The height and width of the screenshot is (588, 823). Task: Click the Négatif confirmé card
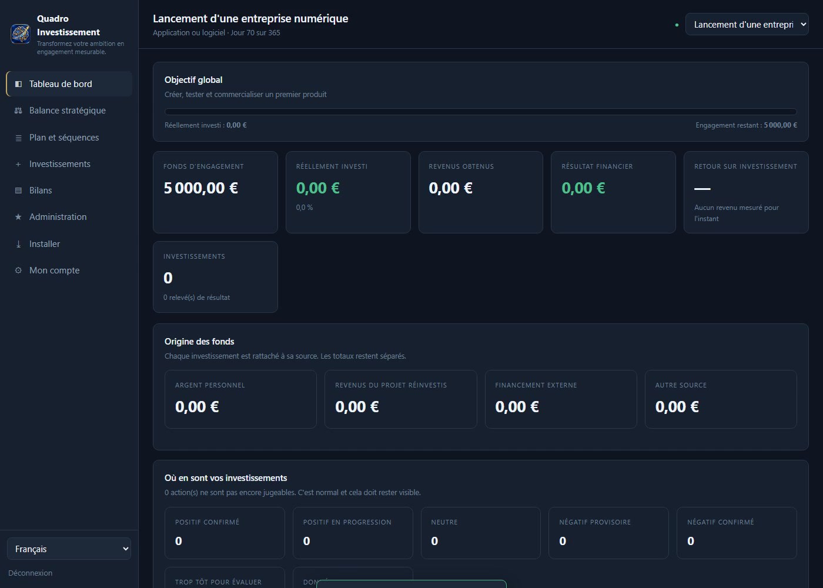pyautogui.click(x=737, y=533)
